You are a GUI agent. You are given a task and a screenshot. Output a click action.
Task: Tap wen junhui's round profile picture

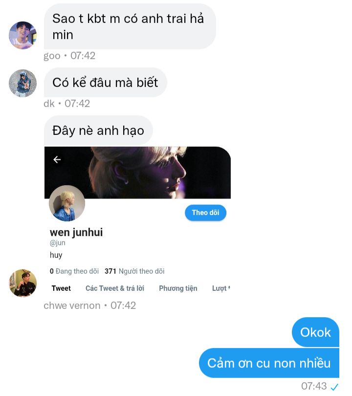pyautogui.click(x=67, y=203)
